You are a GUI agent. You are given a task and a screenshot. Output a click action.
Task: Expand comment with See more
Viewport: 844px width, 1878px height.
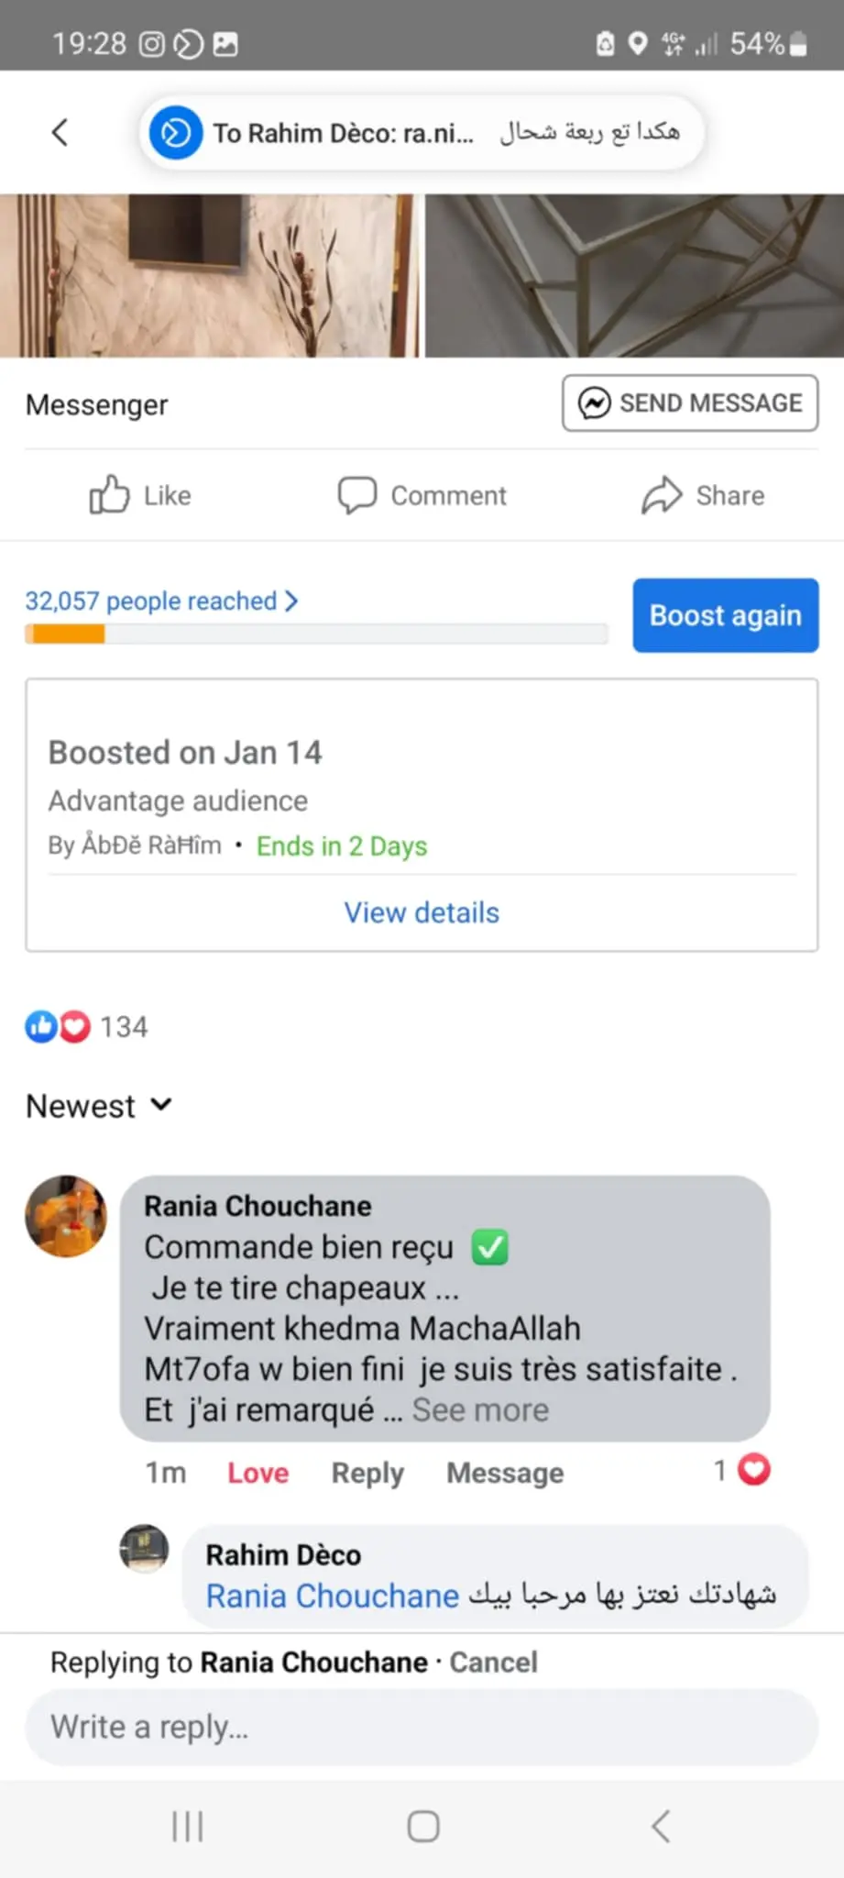[x=480, y=1410]
